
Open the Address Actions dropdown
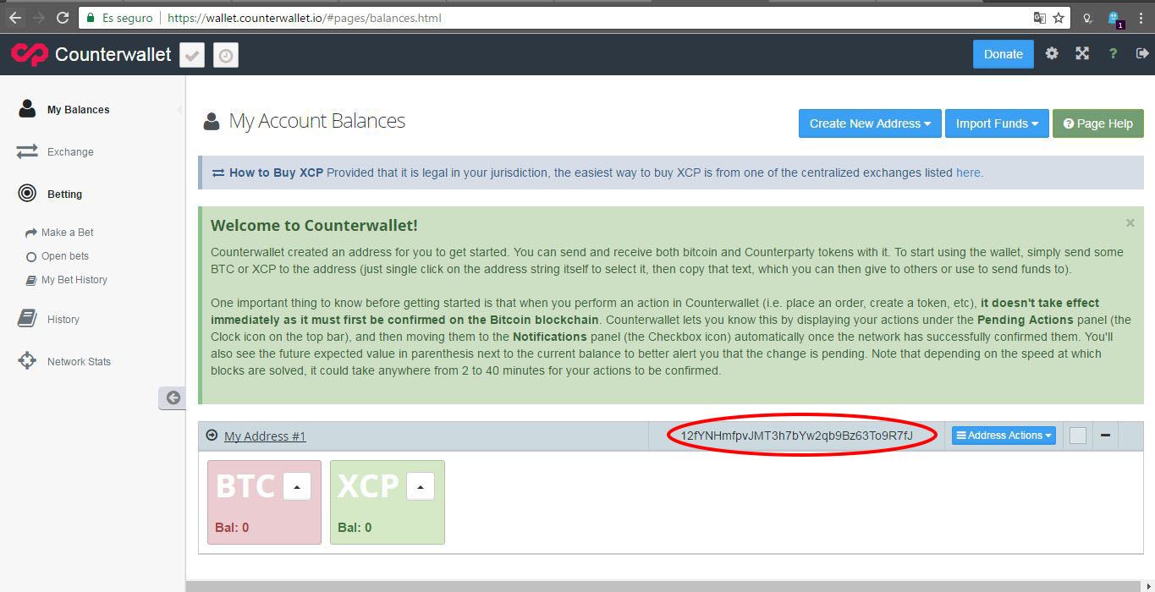[x=1004, y=436]
